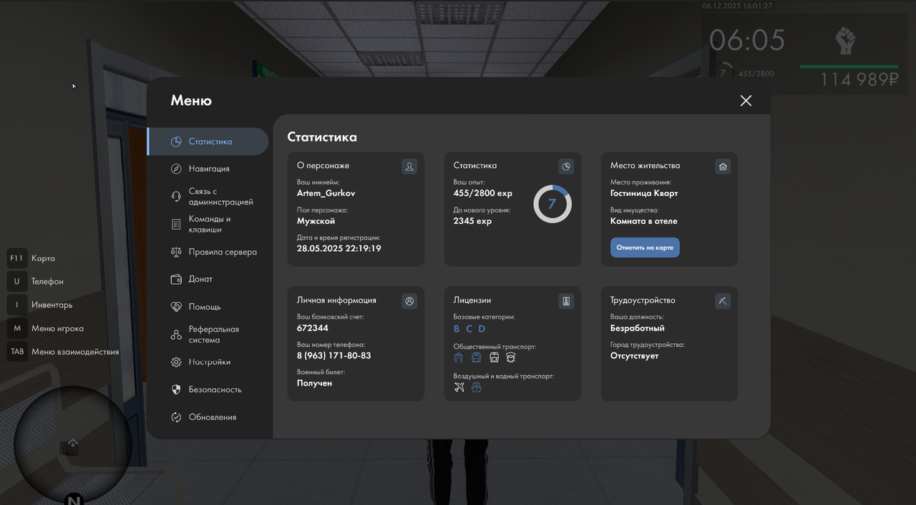Open the Навигация menu section
The image size is (916, 505).
208,169
